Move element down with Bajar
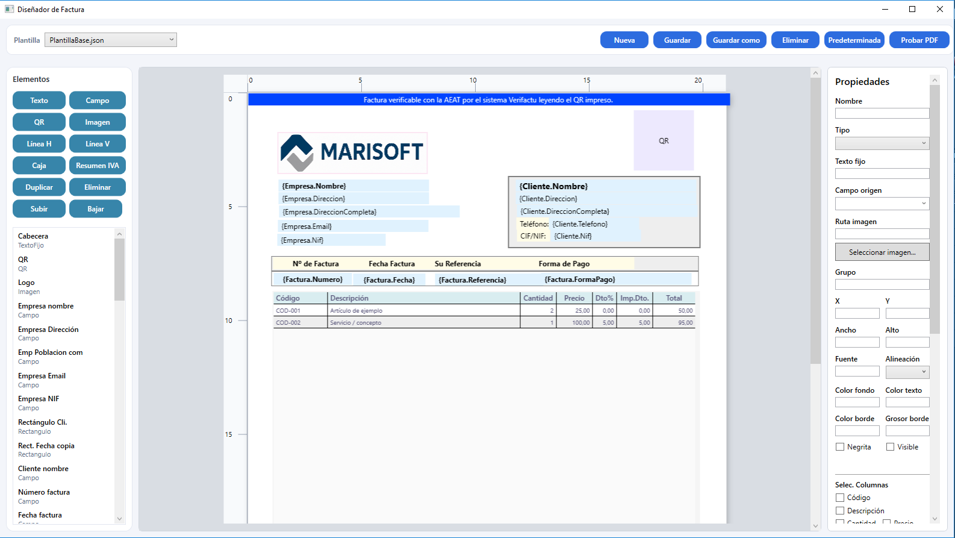955x538 pixels. point(96,209)
